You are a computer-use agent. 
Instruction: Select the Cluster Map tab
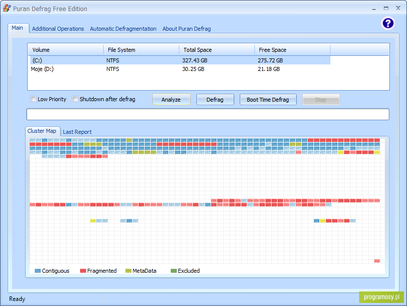point(42,131)
